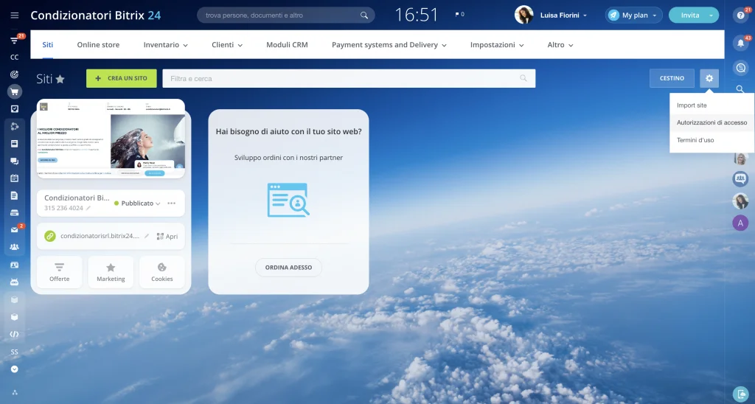Open the Luisa Fiorini user dropdown
This screenshot has width=755, height=404.
click(x=585, y=15)
